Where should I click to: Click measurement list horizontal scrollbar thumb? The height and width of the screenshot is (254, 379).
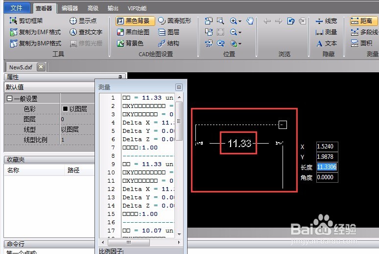[x=129, y=242]
